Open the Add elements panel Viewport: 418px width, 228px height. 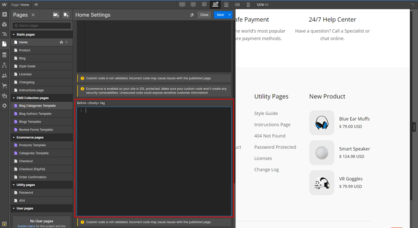click(x=4, y=14)
